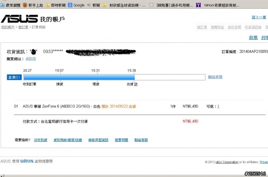This screenshot has width=268, height=177.
Task: Click the 預計 2014/05/23 出貨 text
Action: pyautogui.click(x=119, y=106)
